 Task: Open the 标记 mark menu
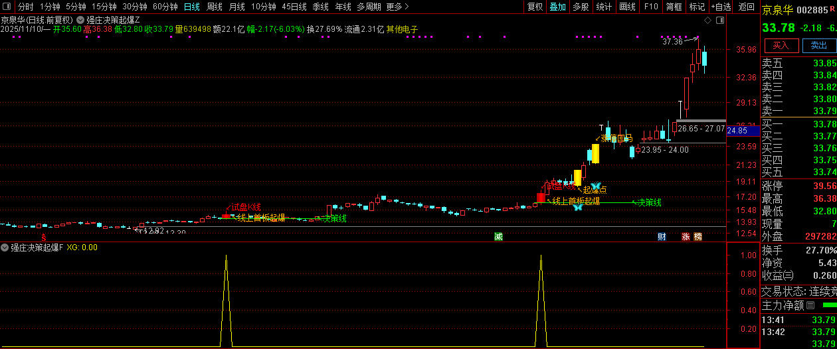[x=697, y=7]
